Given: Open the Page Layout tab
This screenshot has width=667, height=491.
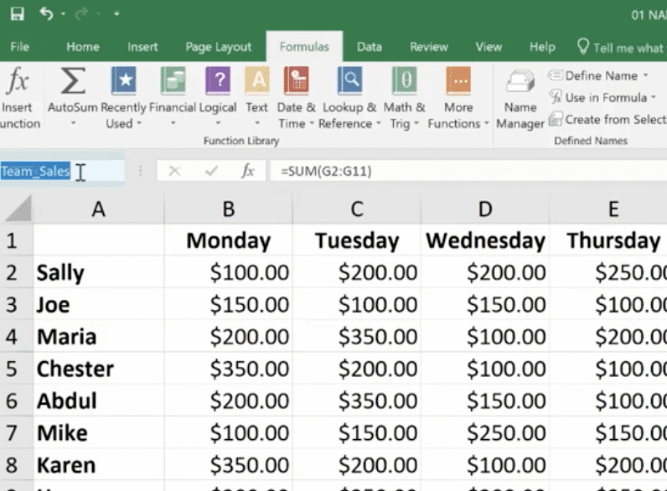Looking at the screenshot, I should coord(220,47).
